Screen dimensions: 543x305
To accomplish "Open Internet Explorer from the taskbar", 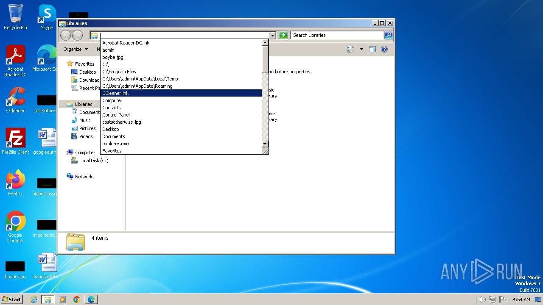I will [x=34, y=299].
